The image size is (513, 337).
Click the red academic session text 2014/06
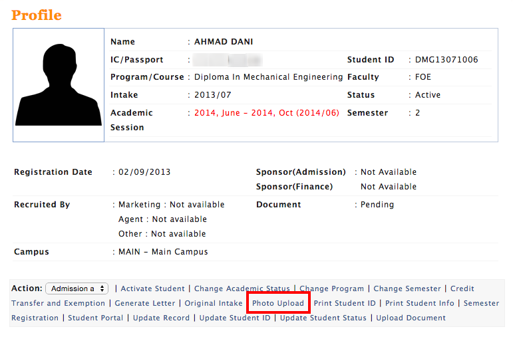point(267,113)
